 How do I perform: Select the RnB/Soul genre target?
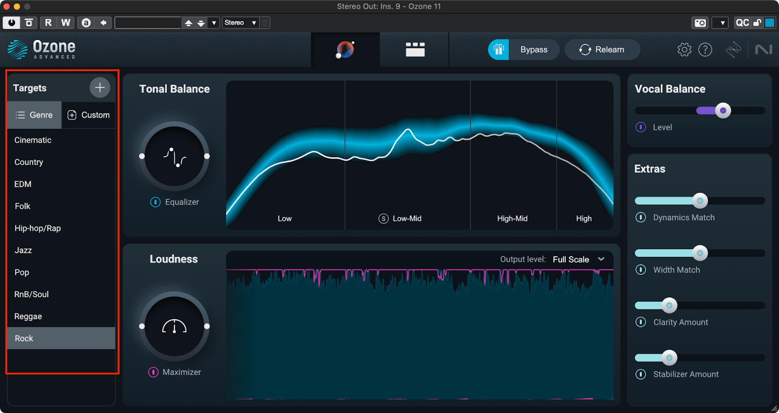pyautogui.click(x=61, y=294)
